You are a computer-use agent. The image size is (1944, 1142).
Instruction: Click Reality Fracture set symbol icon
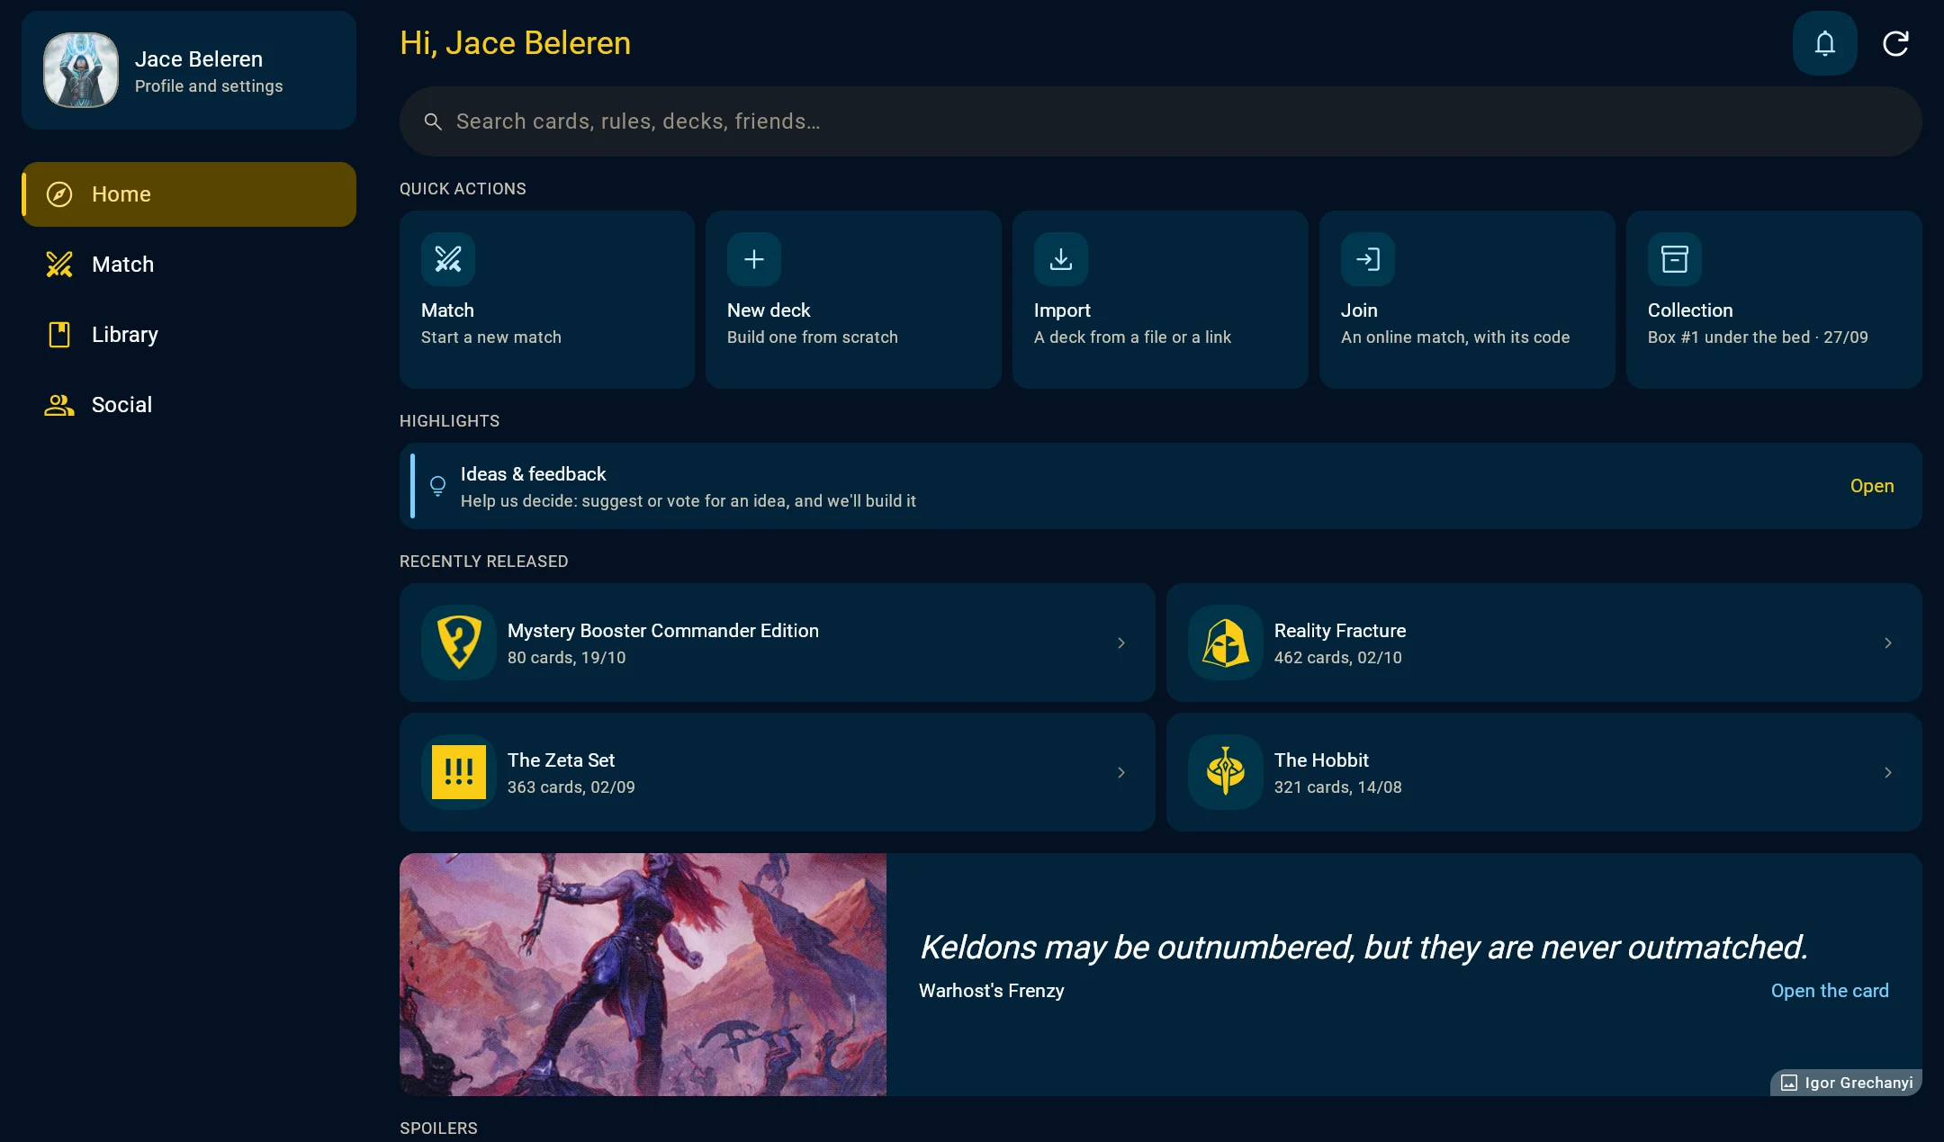tap(1226, 643)
